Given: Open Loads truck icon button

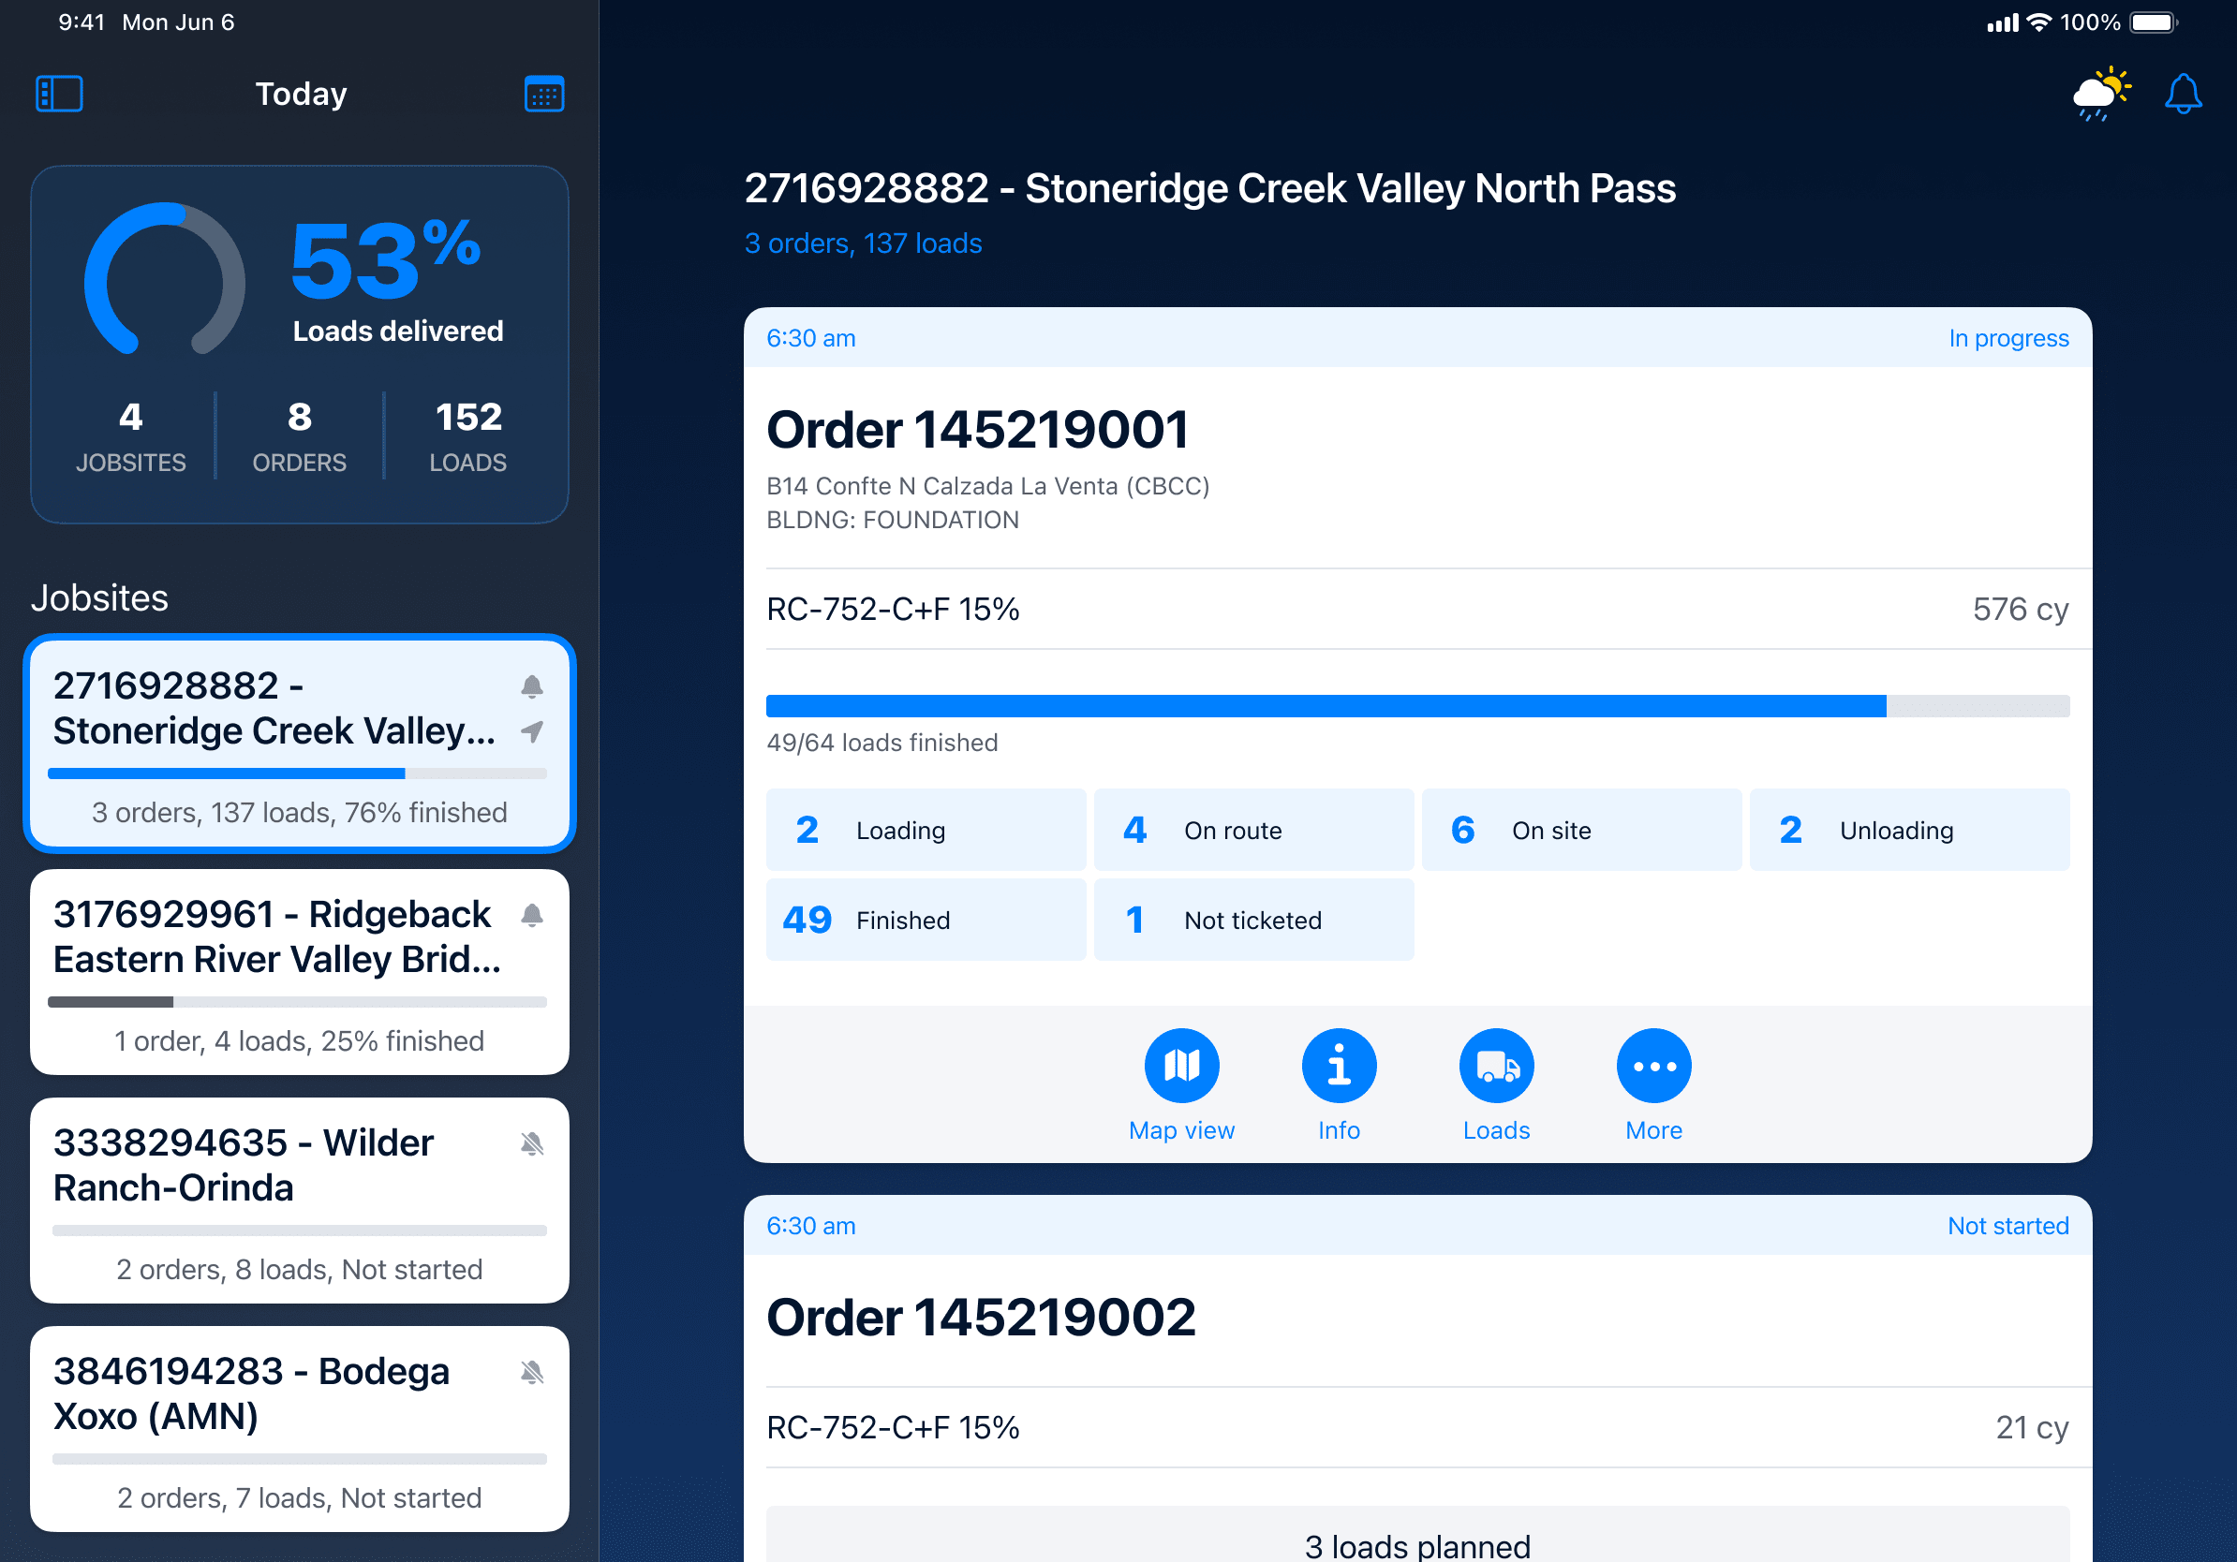Looking at the screenshot, I should pyautogui.click(x=1497, y=1085).
